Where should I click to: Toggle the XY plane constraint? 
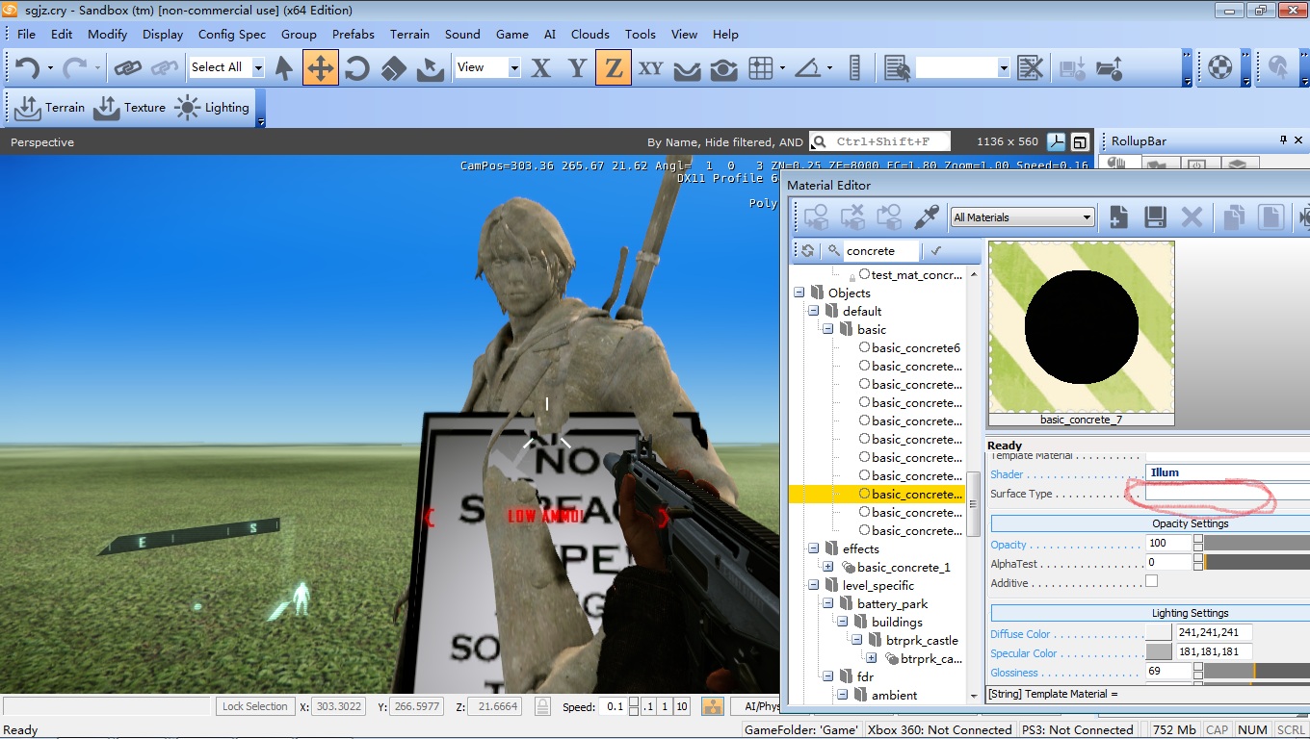[x=651, y=67]
